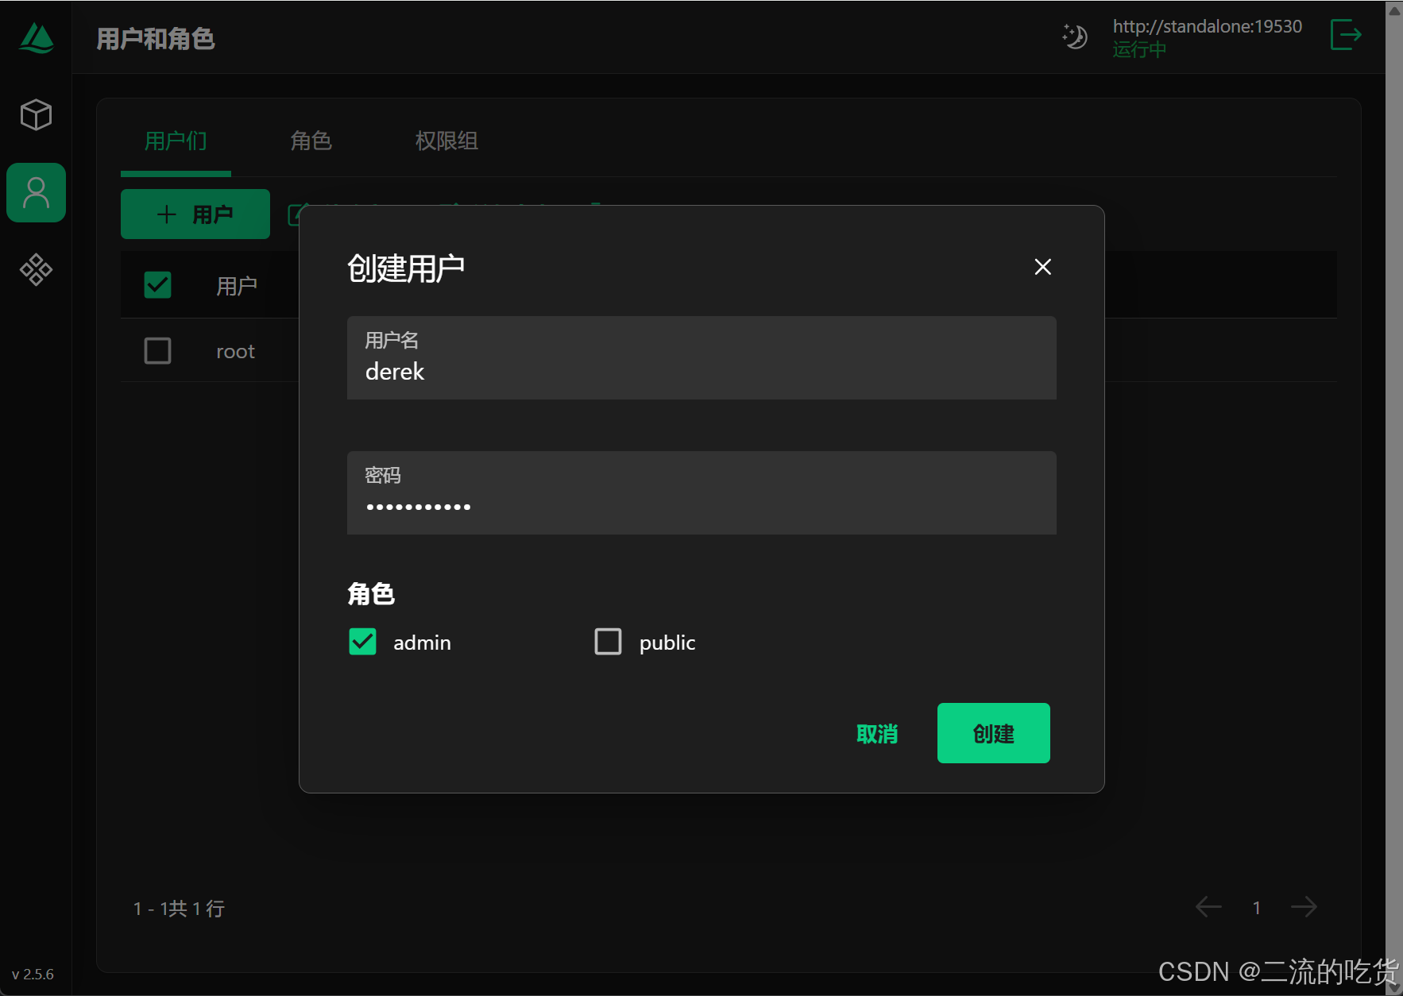The width and height of the screenshot is (1403, 996).
Task: Select the root user's row checkbox
Action: [x=157, y=350]
